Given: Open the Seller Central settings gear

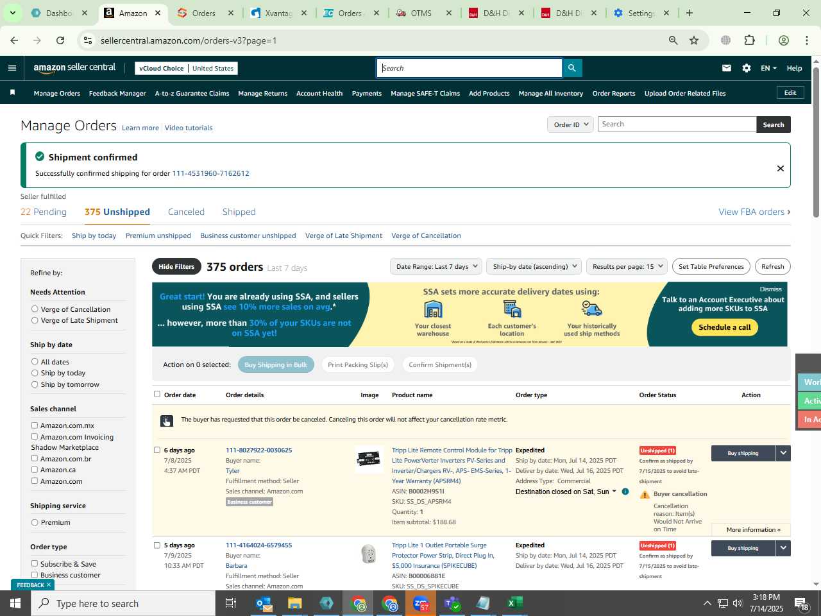Looking at the screenshot, I should pyautogui.click(x=747, y=68).
